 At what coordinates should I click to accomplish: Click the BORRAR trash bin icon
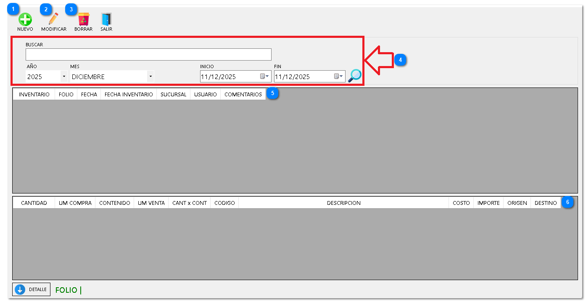[x=83, y=19]
